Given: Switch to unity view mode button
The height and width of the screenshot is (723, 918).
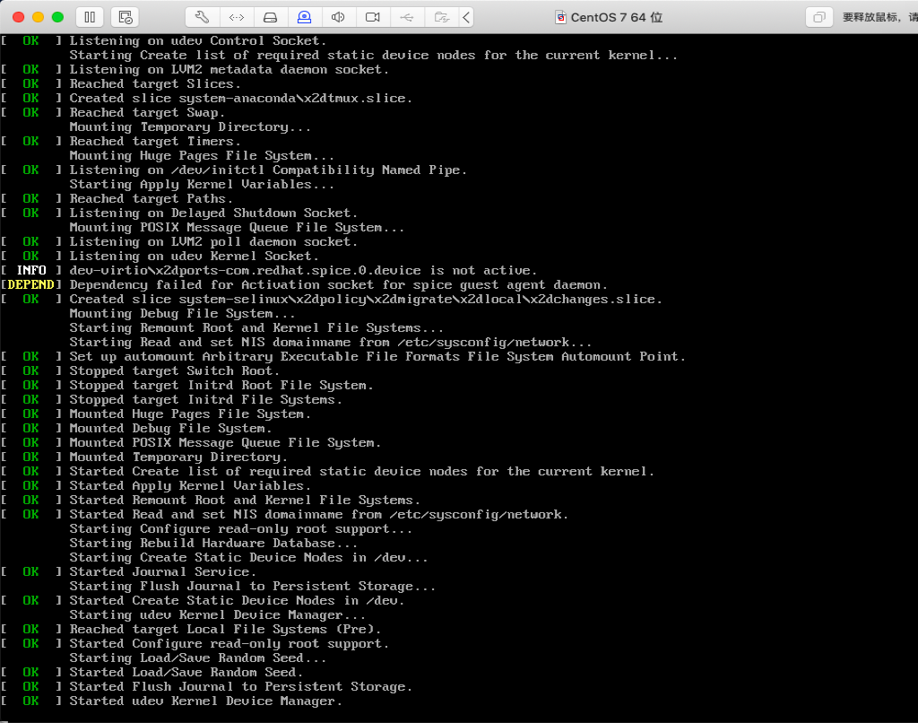Looking at the screenshot, I should tap(819, 17).
